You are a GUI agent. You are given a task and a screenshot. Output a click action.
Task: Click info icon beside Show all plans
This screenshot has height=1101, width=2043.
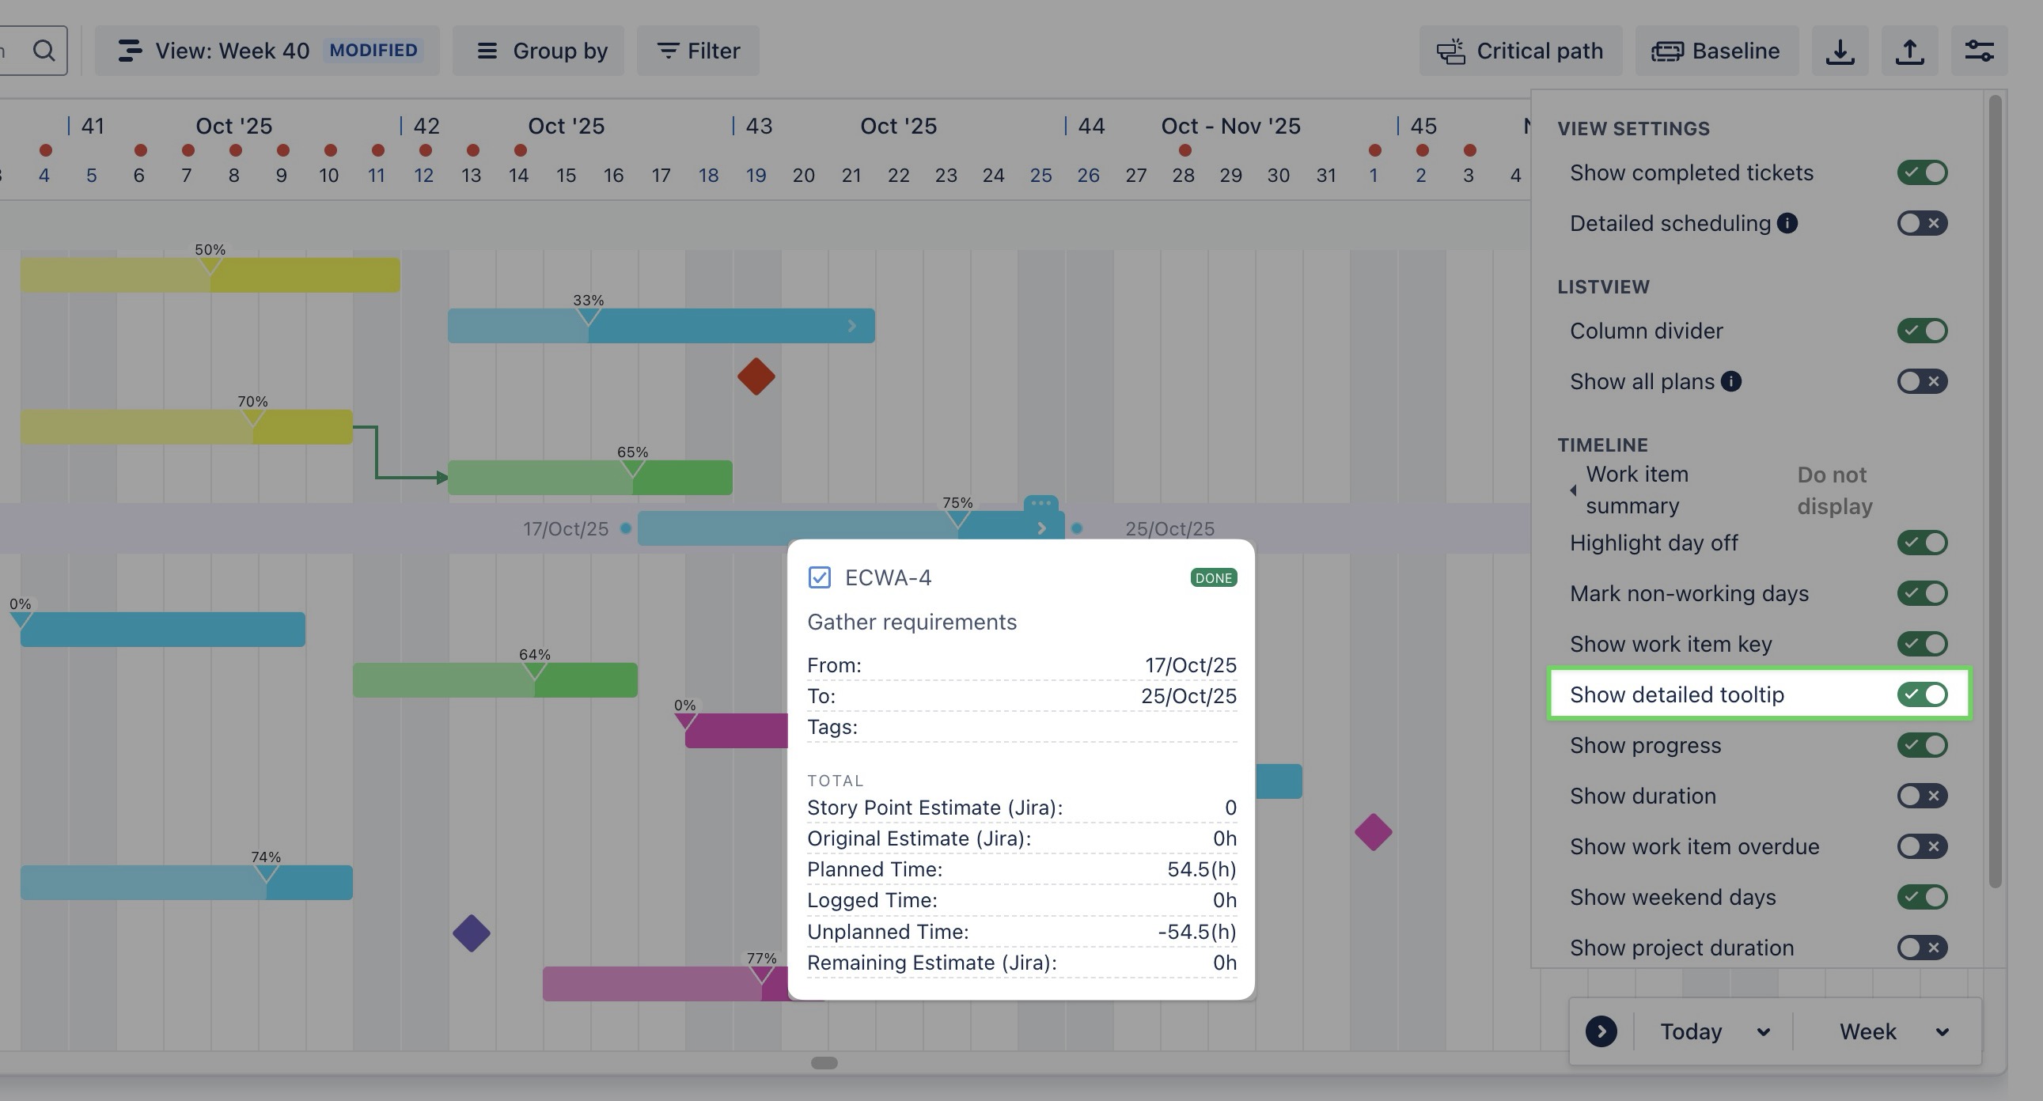coord(1730,381)
